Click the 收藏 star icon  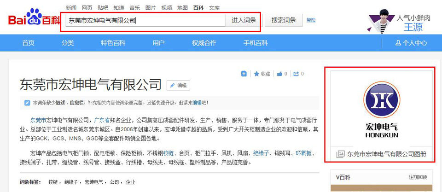(256, 74)
